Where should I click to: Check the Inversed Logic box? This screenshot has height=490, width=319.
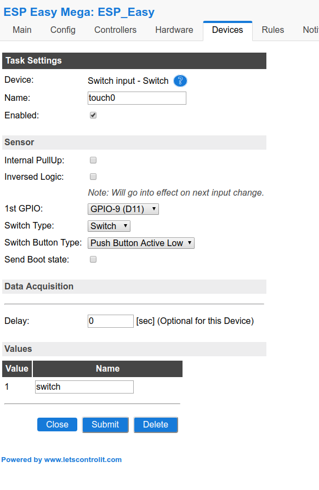[x=93, y=176]
